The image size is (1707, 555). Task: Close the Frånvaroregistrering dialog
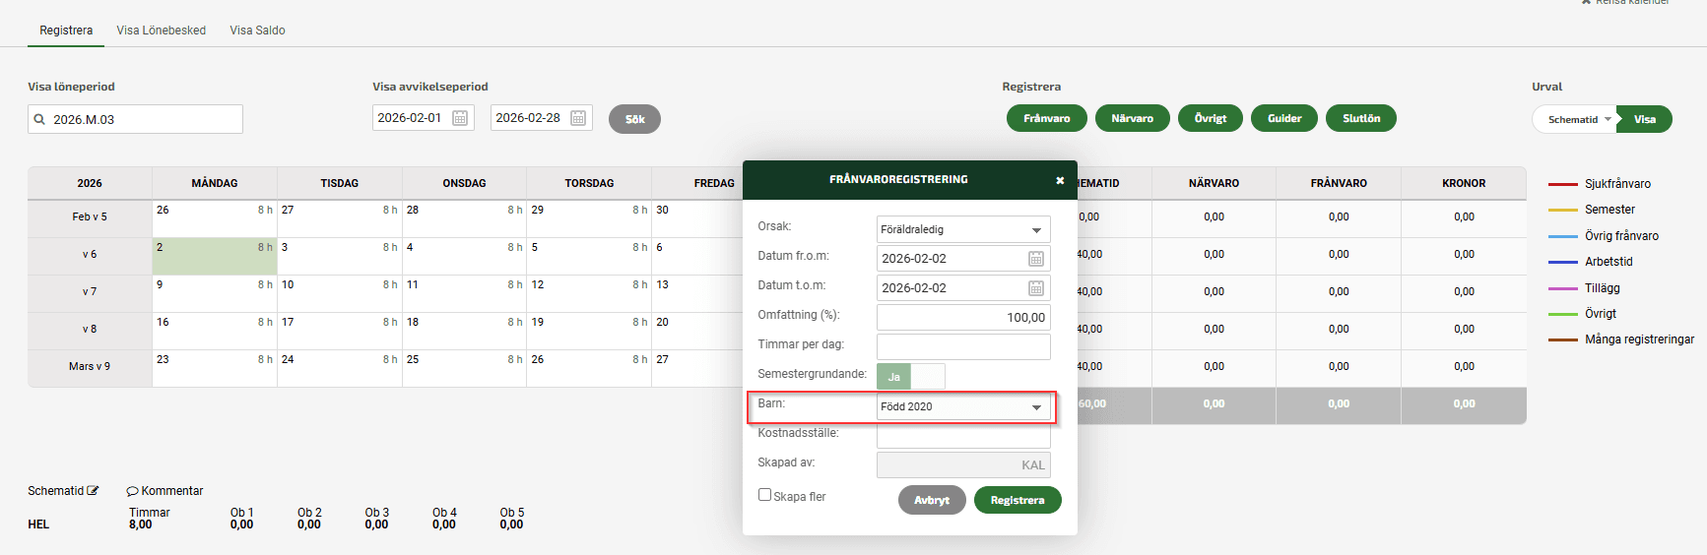point(1060,180)
